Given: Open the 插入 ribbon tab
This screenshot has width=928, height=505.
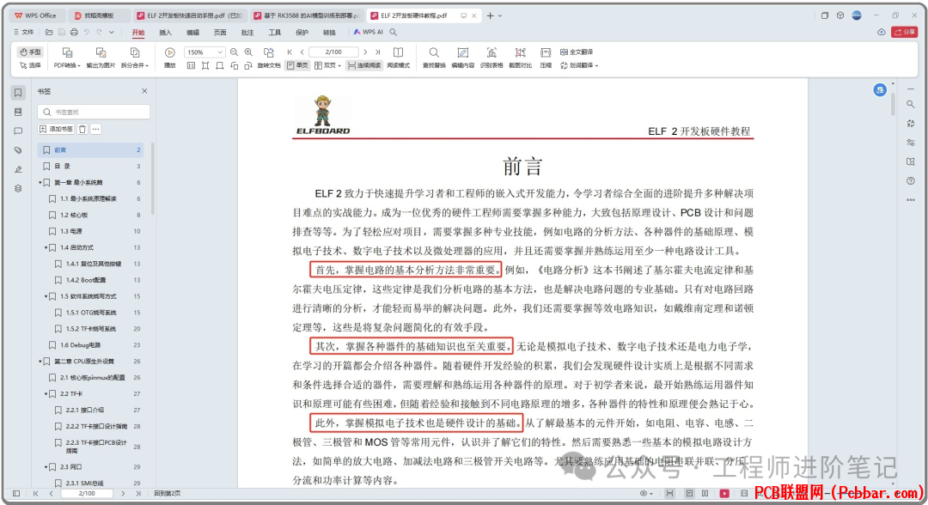Looking at the screenshot, I should pyautogui.click(x=165, y=33).
